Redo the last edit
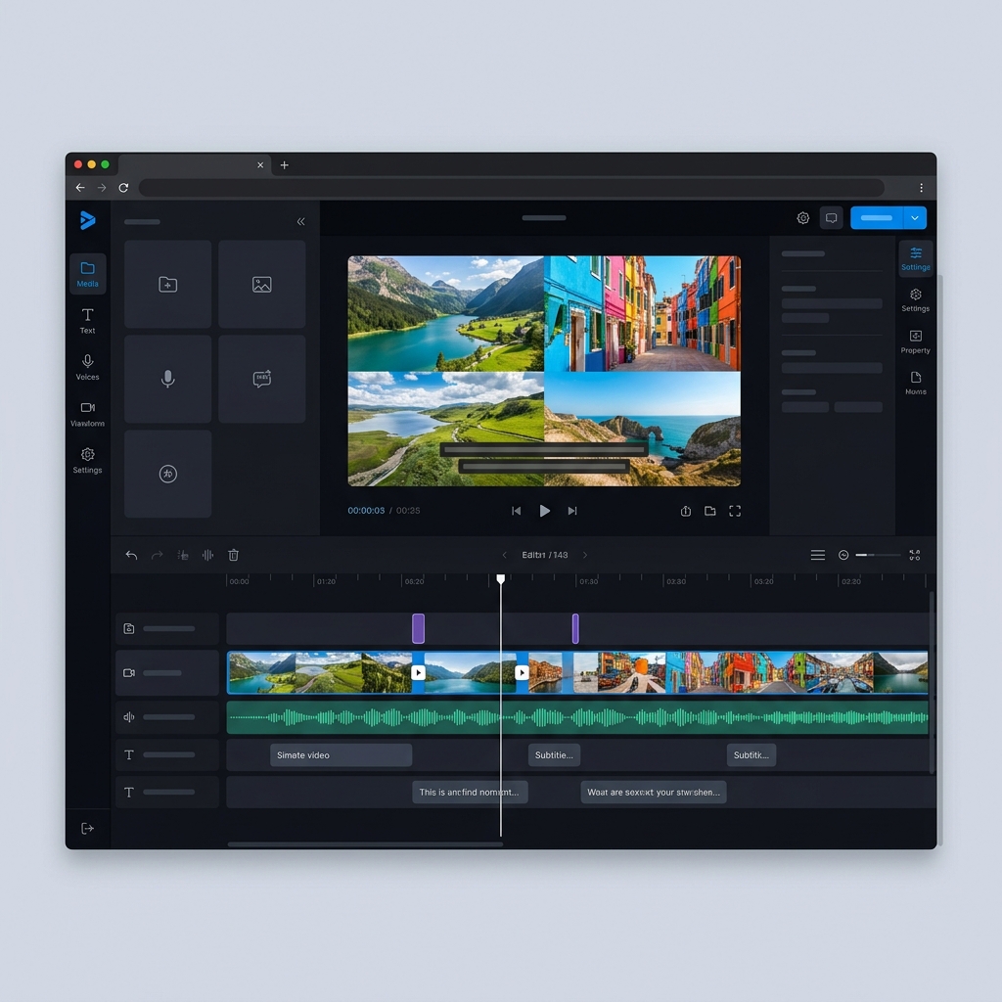Screen dimensions: 1002x1002 (x=158, y=555)
